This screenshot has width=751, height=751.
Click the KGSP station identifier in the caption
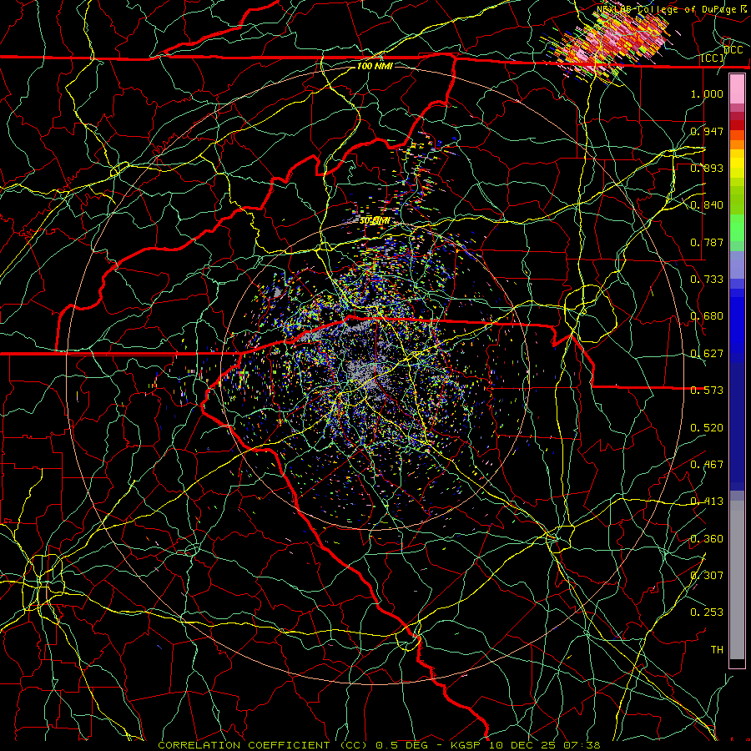[466, 745]
